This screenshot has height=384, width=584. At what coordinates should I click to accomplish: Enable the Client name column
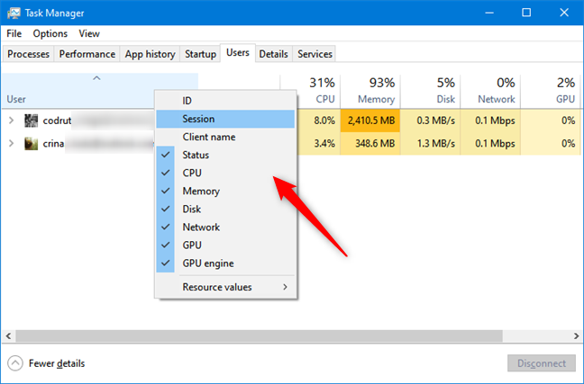point(225,137)
